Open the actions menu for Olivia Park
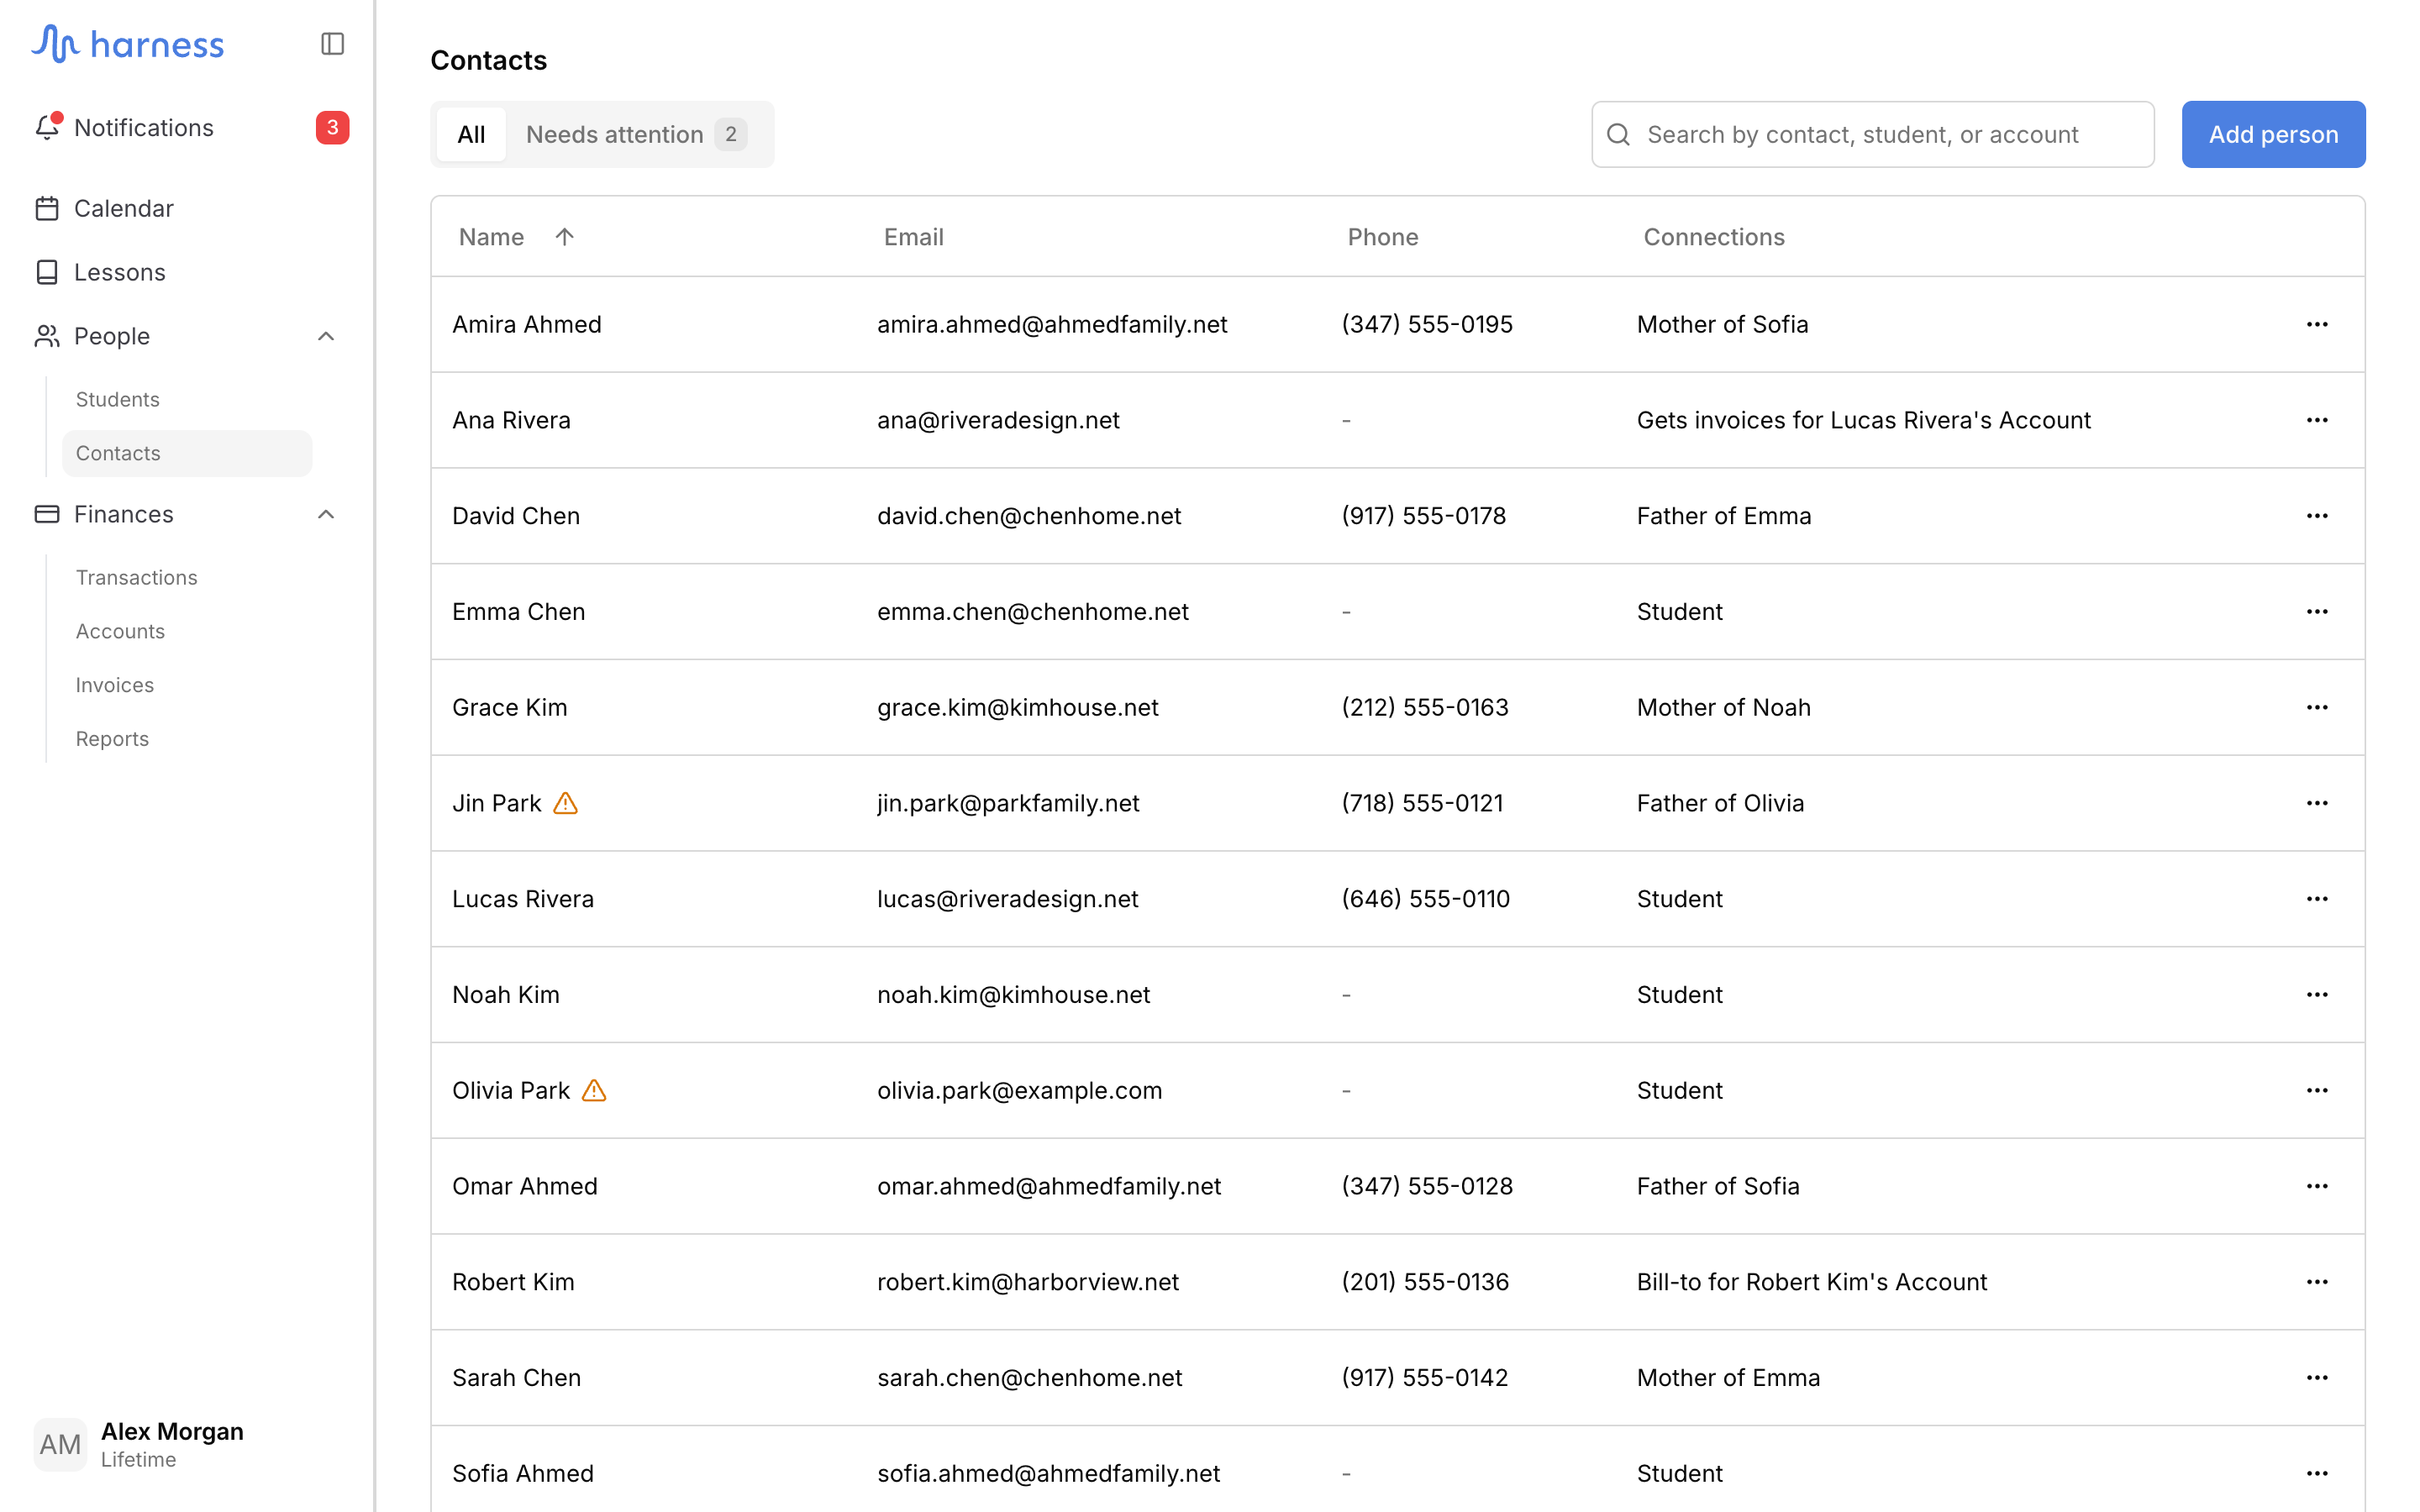The height and width of the screenshot is (1512, 2420). (2317, 1090)
